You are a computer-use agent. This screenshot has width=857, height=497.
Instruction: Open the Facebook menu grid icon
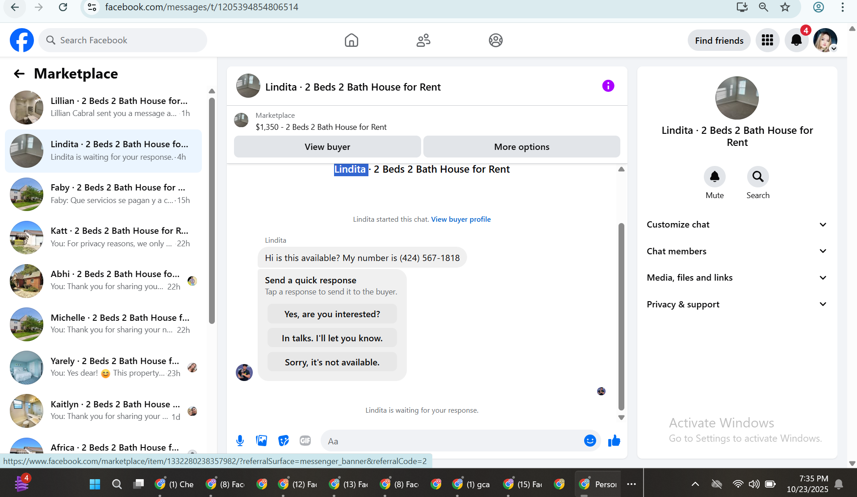point(767,40)
